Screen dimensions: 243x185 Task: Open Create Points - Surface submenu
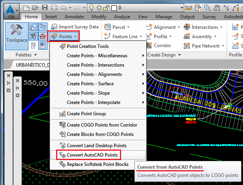tap(98, 84)
